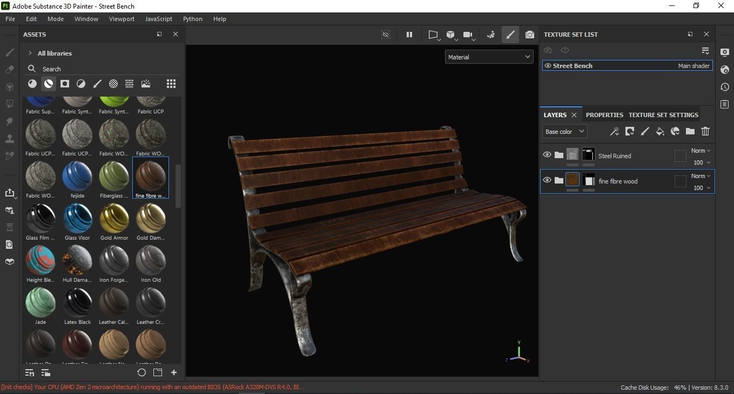Image resolution: width=734 pixels, height=394 pixels.
Task: Open fine fibre wood blend mode dropdown
Action: coord(701,176)
